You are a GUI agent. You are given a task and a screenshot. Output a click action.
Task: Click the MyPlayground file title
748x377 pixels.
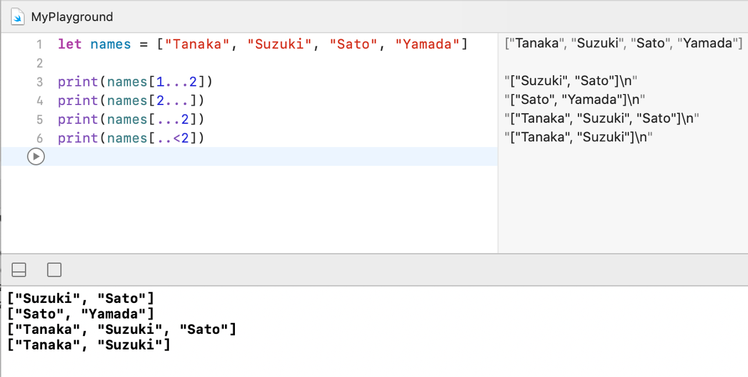[72, 17]
